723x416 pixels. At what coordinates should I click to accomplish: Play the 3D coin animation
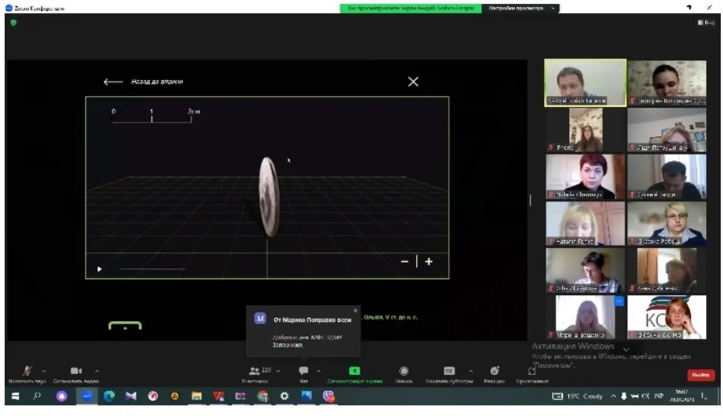click(x=99, y=269)
